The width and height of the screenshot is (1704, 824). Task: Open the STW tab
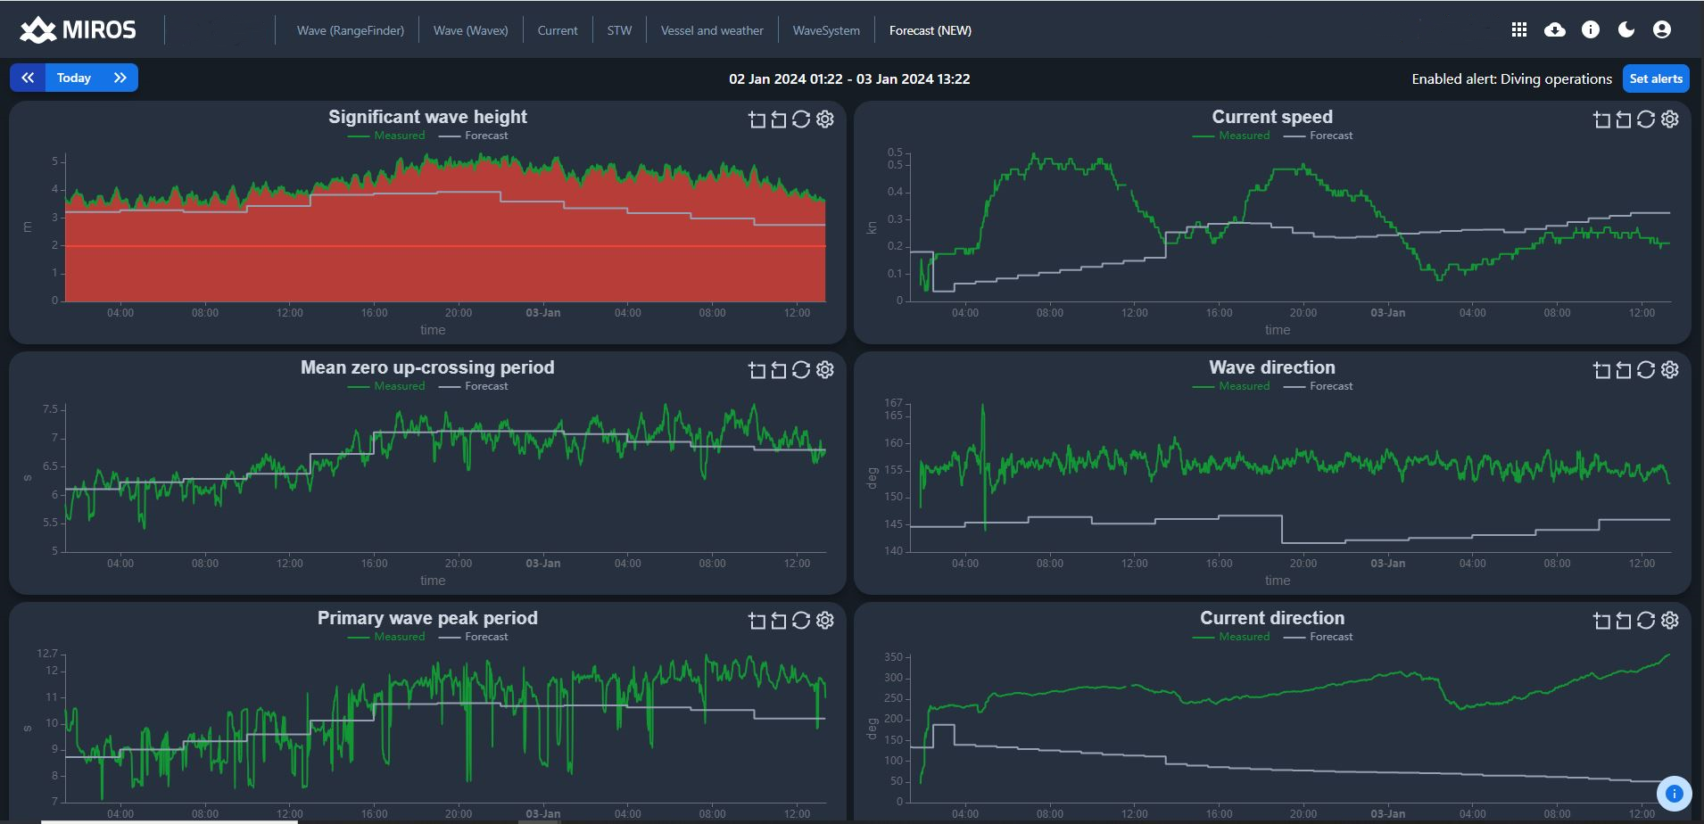click(x=619, y=30)
